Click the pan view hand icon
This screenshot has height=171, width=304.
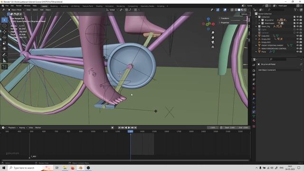coord(213,37)
